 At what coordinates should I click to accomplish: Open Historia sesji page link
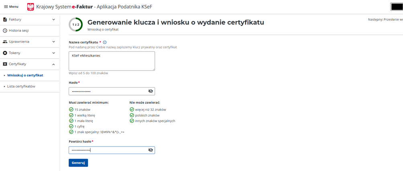pos(18,31)
